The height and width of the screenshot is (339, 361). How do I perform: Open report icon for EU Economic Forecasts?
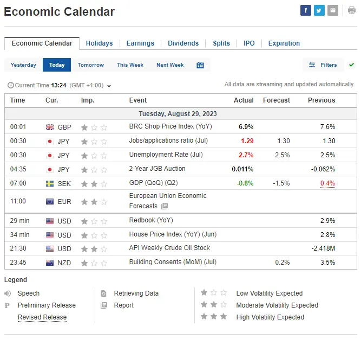[x=165, y=206]
